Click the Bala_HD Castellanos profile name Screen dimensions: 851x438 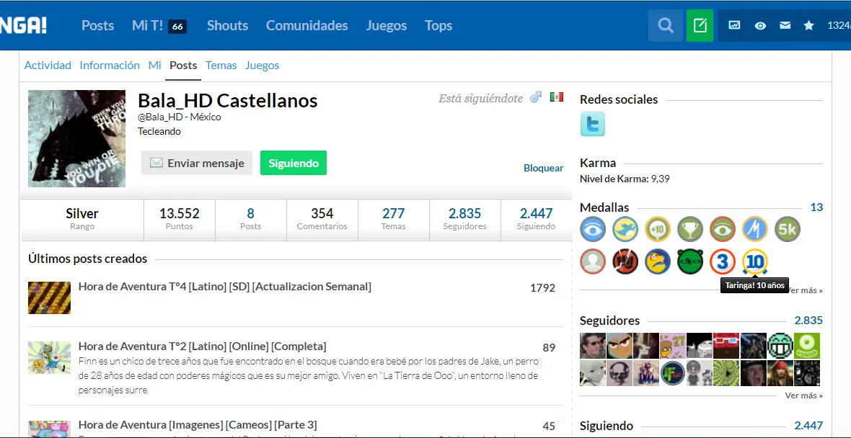coord(227,101)
